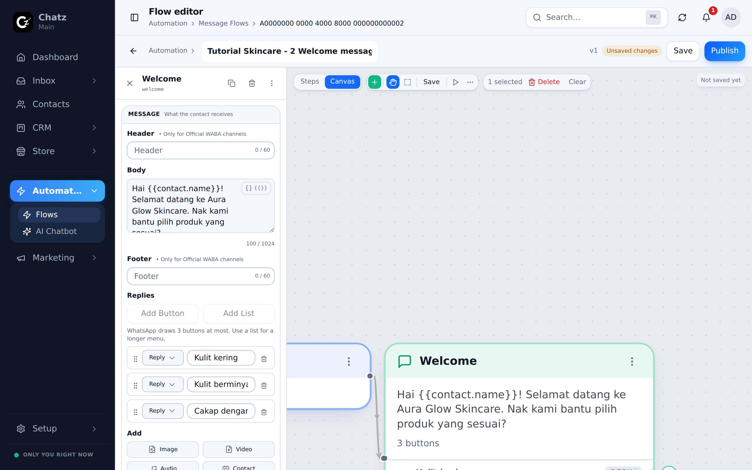Edit the Cakap dengan button label
Screen dimensions: 752x470
pos(221,411)
